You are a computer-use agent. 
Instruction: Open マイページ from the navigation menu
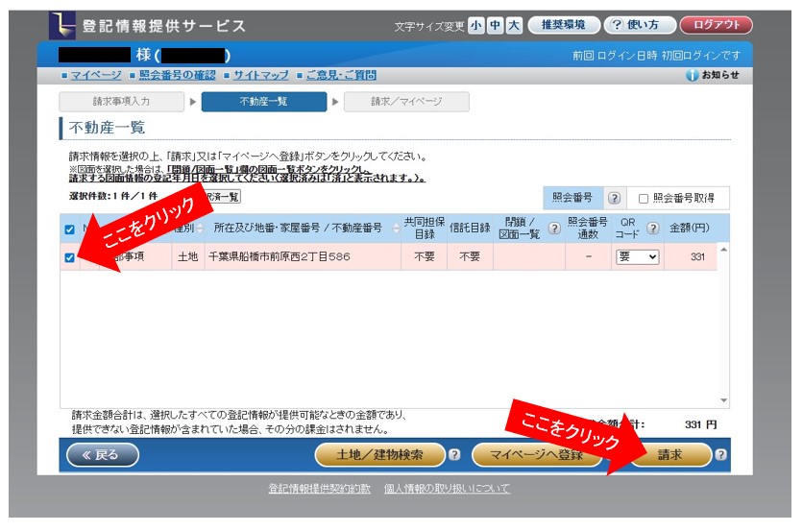(x=95, y=75)
